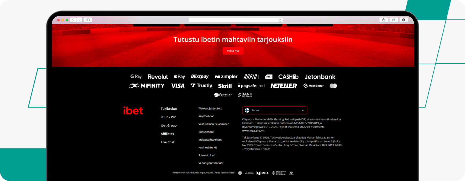Open Live Chat from footer
This screenshot has height=181, width=465.
tap(168, 142)
